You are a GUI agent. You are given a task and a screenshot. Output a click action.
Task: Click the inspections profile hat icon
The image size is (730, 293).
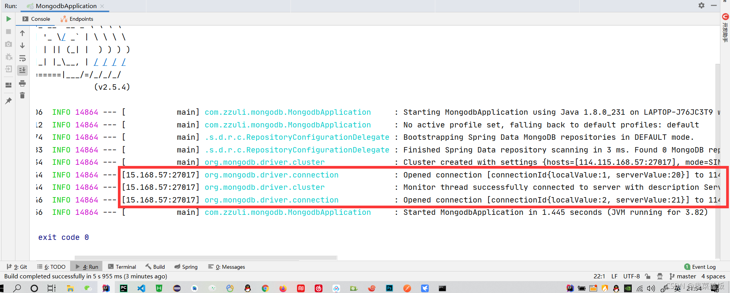(660, 276)
